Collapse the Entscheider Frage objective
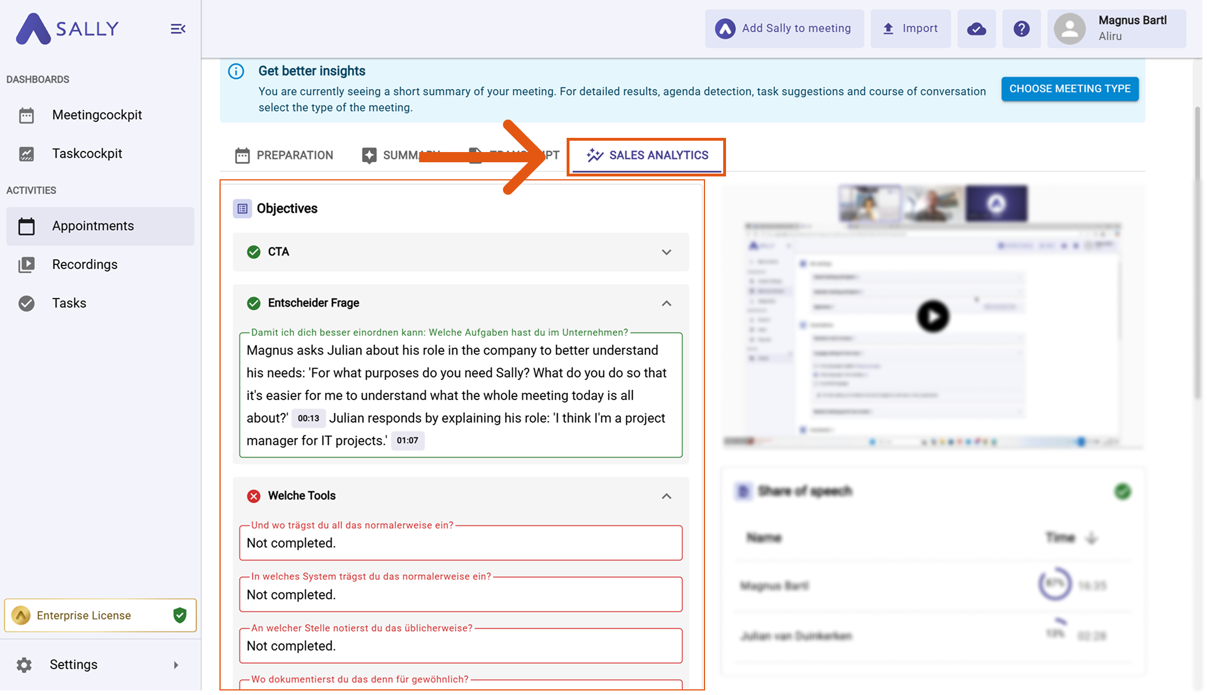The image size is (1207, 695). 666,303
